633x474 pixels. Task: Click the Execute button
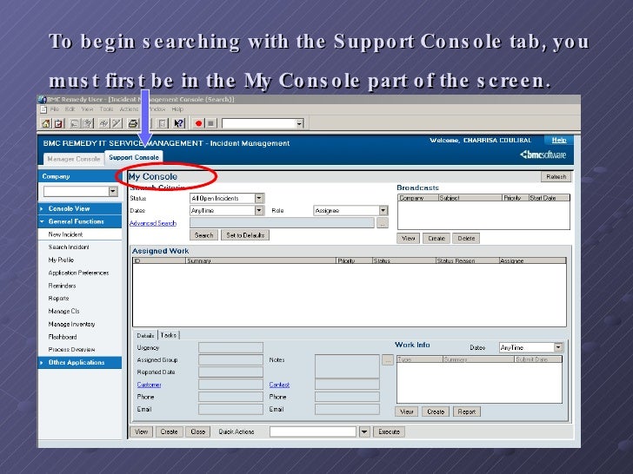pyautogui.click(x=390, y=431)
